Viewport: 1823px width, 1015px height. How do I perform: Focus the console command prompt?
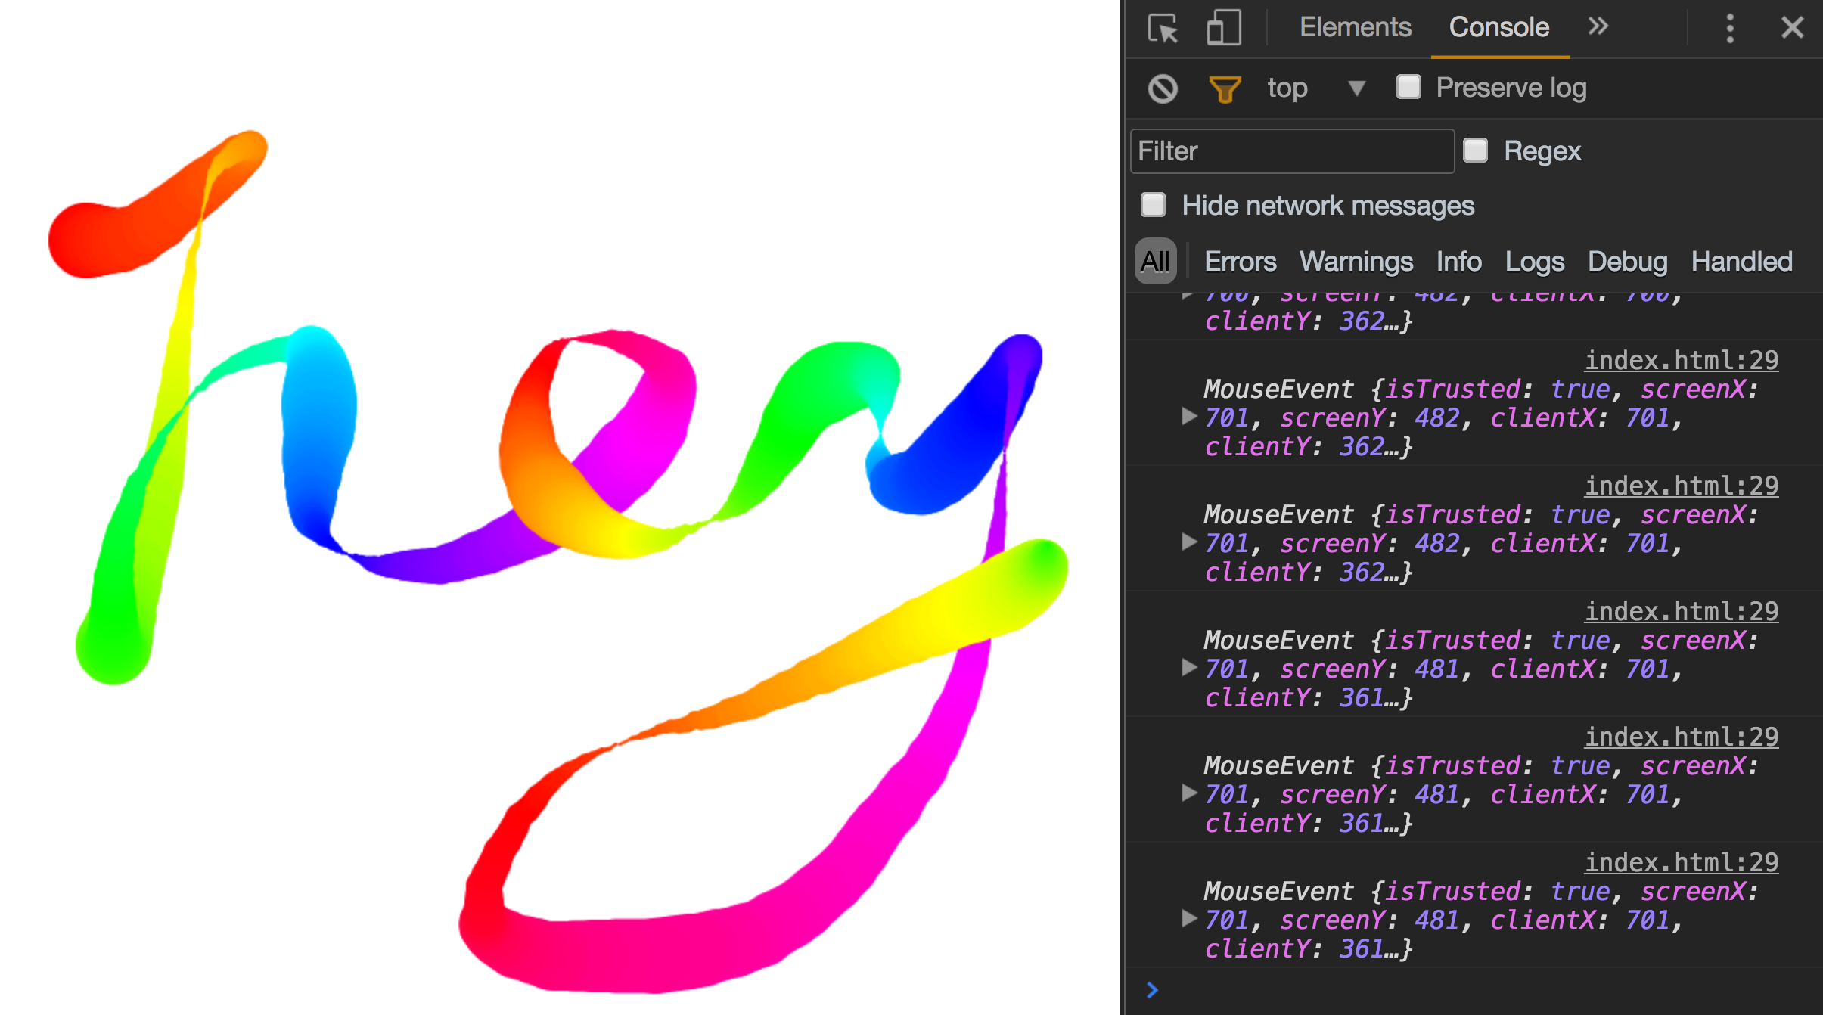pyautogui.click(x=1286, y=989)
